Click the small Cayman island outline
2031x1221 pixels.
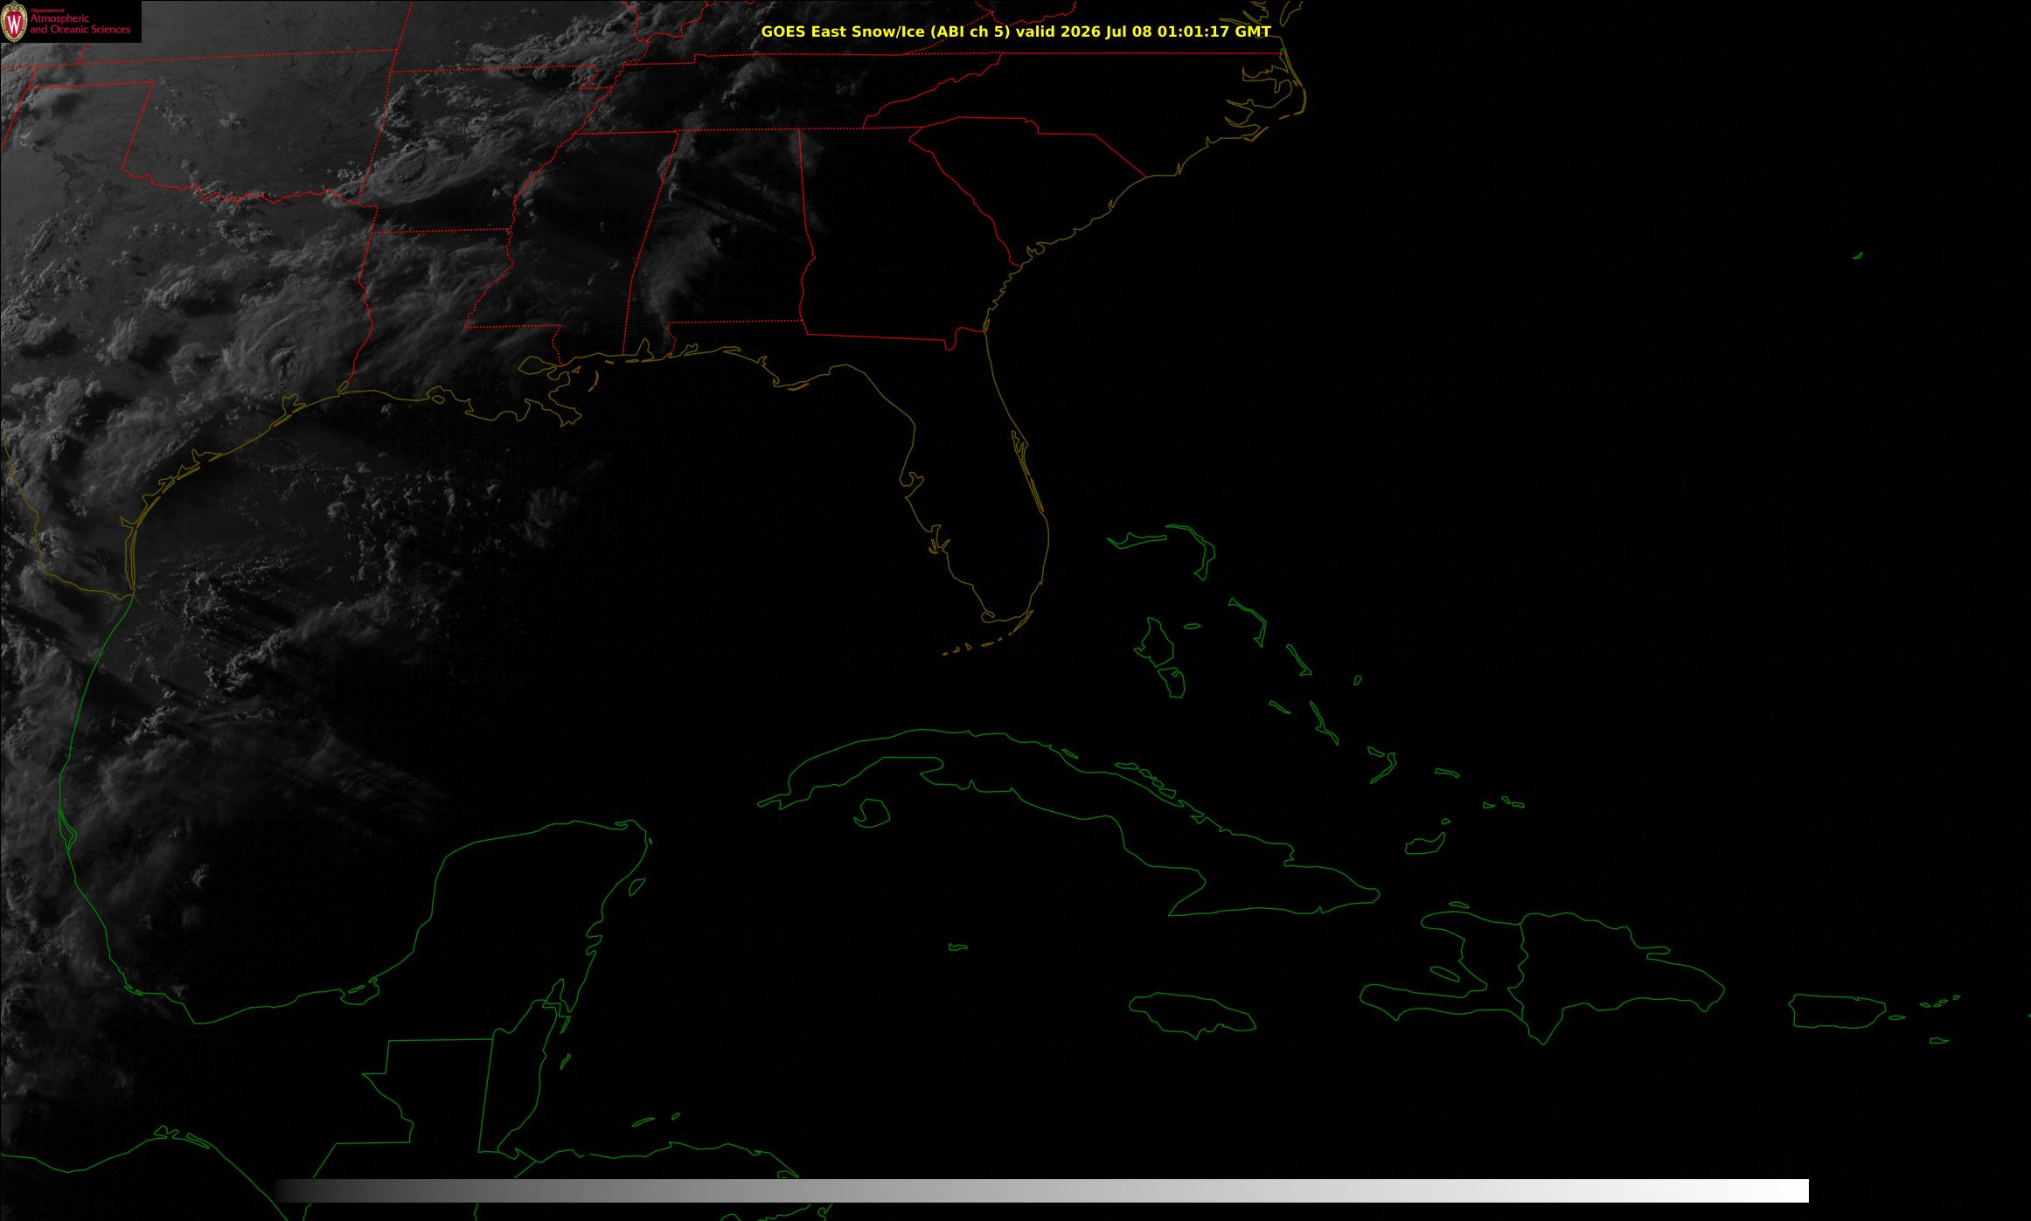coord(958,947)
